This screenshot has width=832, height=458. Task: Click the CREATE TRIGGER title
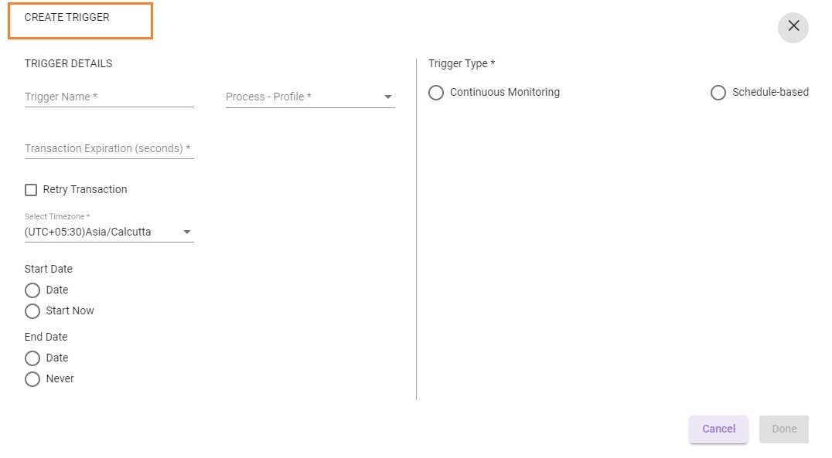pos(66,18)
